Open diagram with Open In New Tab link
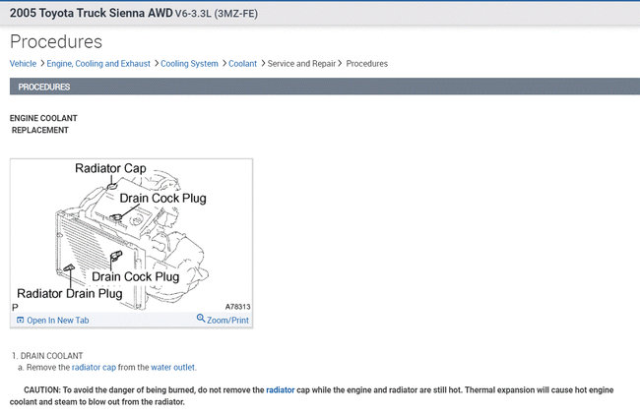The image size is (640, 414). (57, 321)
